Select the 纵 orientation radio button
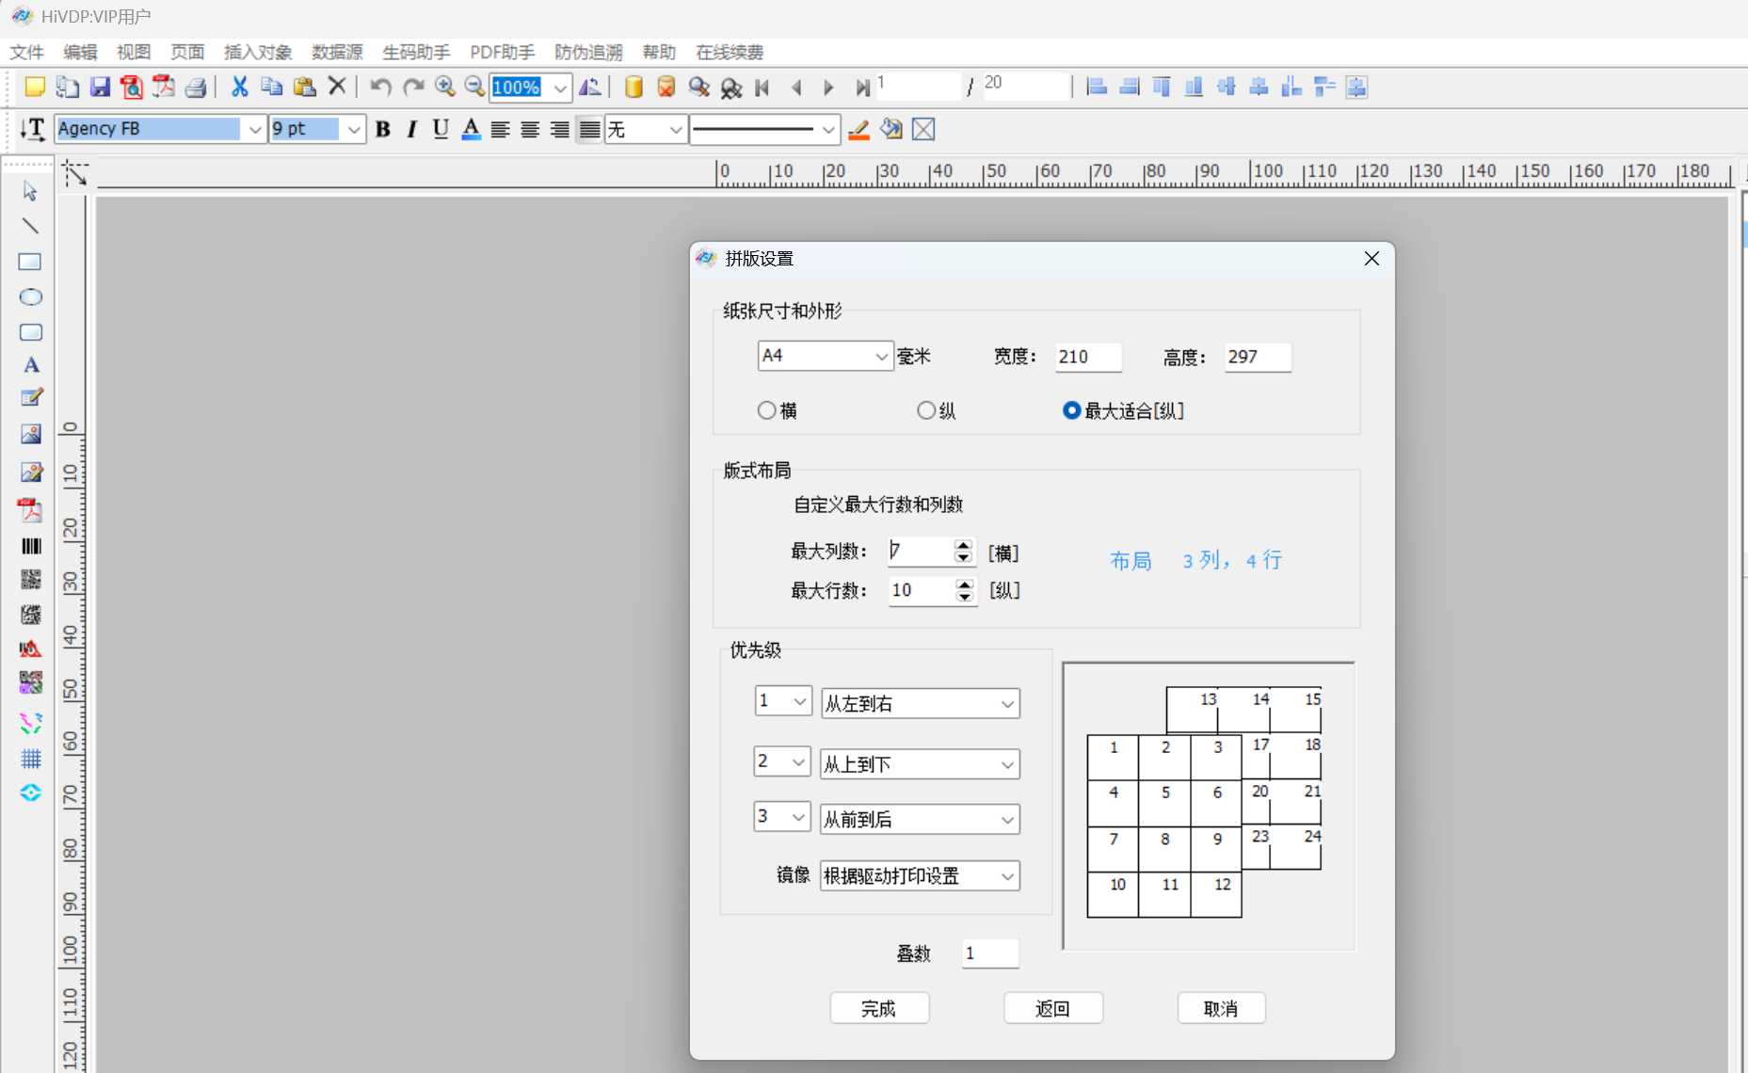This screenshot has width=1748, height=1073. (927, 410)
